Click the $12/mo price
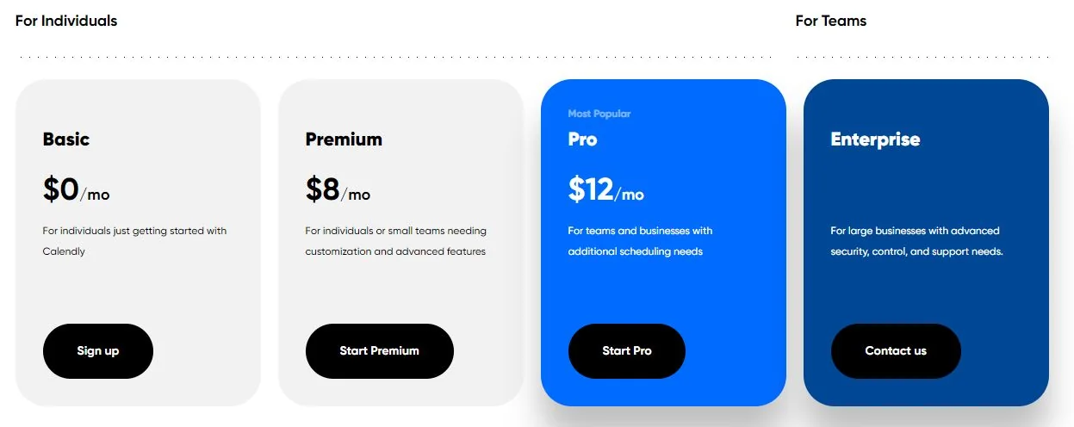 [x=605, y=190]
